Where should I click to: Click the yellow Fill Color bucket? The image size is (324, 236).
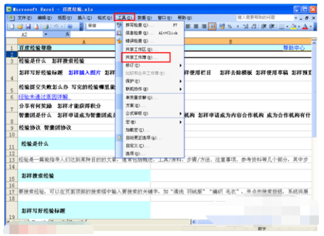click(x=294, y=27)
